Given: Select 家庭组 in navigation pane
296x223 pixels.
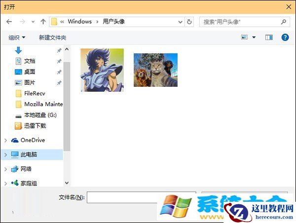Looking at the screenshot, I should [29, 183].
